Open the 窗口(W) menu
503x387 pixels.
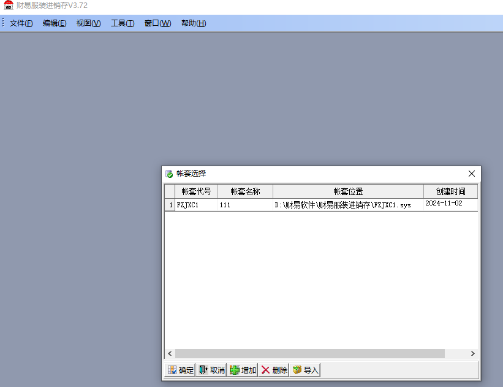[x=157, y=23]
